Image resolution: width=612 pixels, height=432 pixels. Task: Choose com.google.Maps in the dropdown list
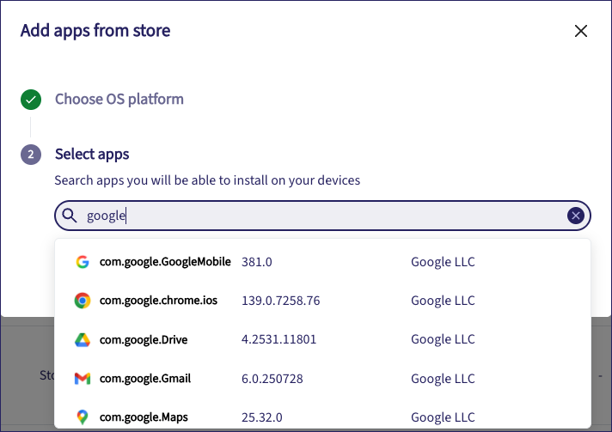tap(144, 417)
